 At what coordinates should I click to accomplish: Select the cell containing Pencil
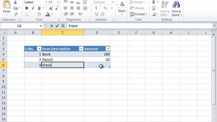point(62,60)
